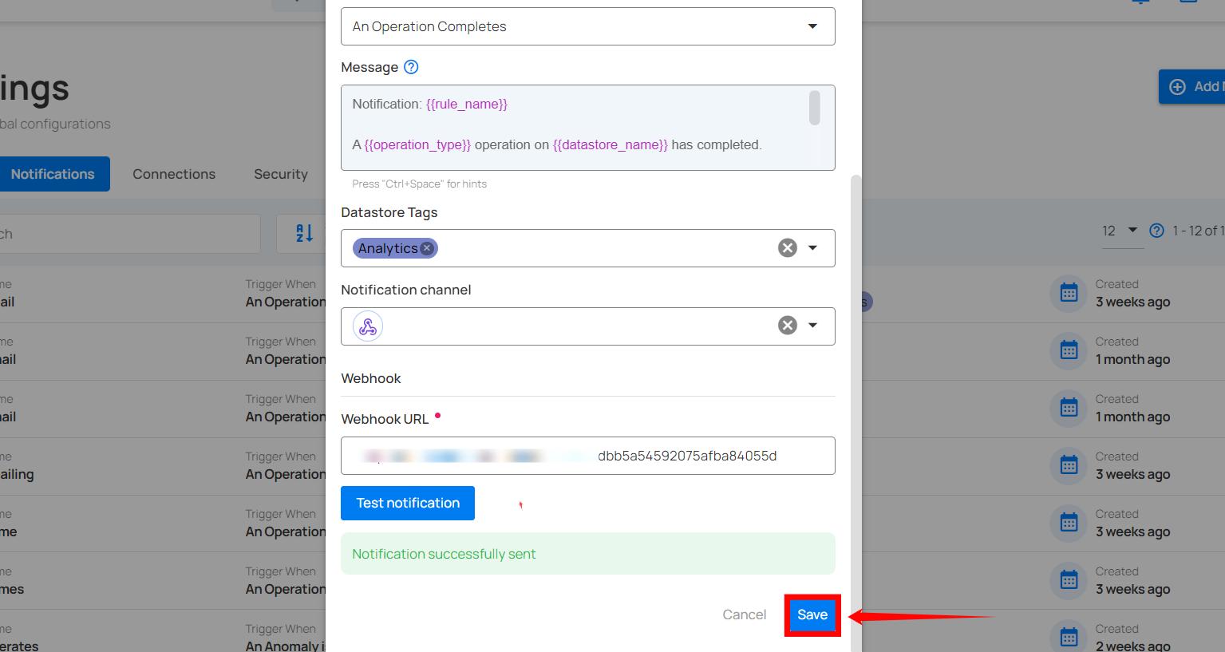Expand the Datastore Tags dropdown
Image resolution: width=1225 pixels, height=652 pixels.
[x=812, y=248]
